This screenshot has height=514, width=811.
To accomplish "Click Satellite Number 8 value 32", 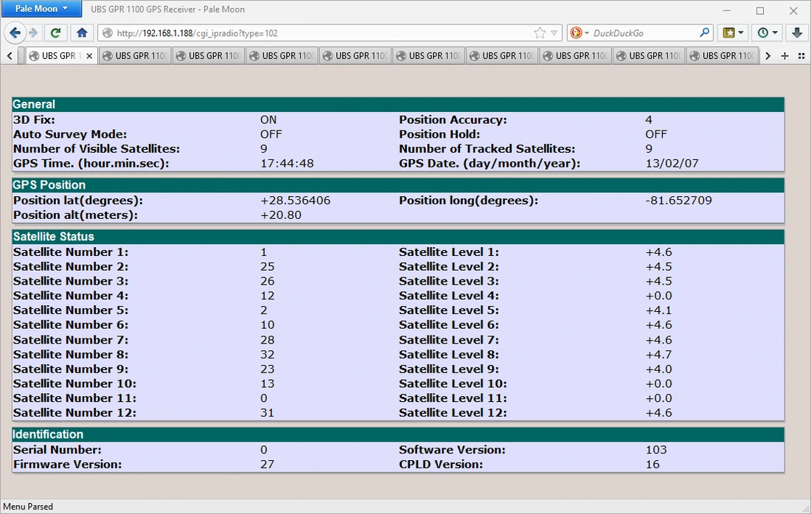I will tap(268, 354).
